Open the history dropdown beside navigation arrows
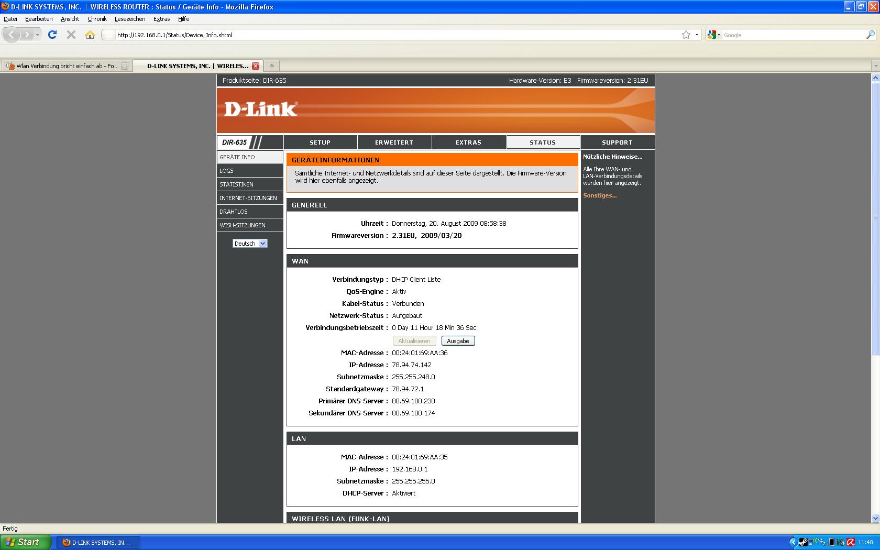Image resolution: width=880 pixels, height=550 pixels. [37, 35]
